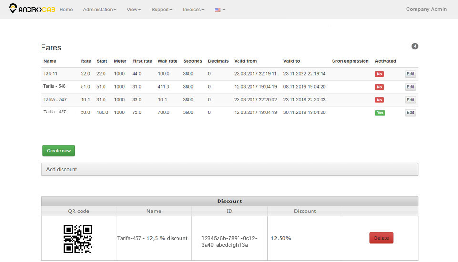Edit the Tarifa - a47 fare
Screen dimensions: 458x262
[410, 100]
